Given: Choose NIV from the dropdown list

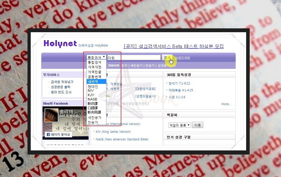Looking at the screenshot, I should (x=96, y=91).
